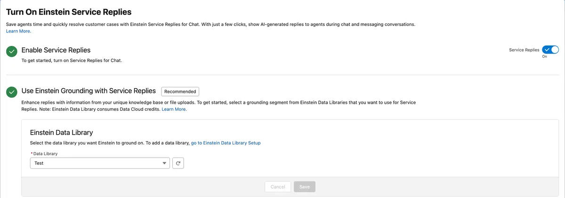Viewport: 565px width, 198px height.
Task: Click the required asterisk on Data Library
Action: 32,153
